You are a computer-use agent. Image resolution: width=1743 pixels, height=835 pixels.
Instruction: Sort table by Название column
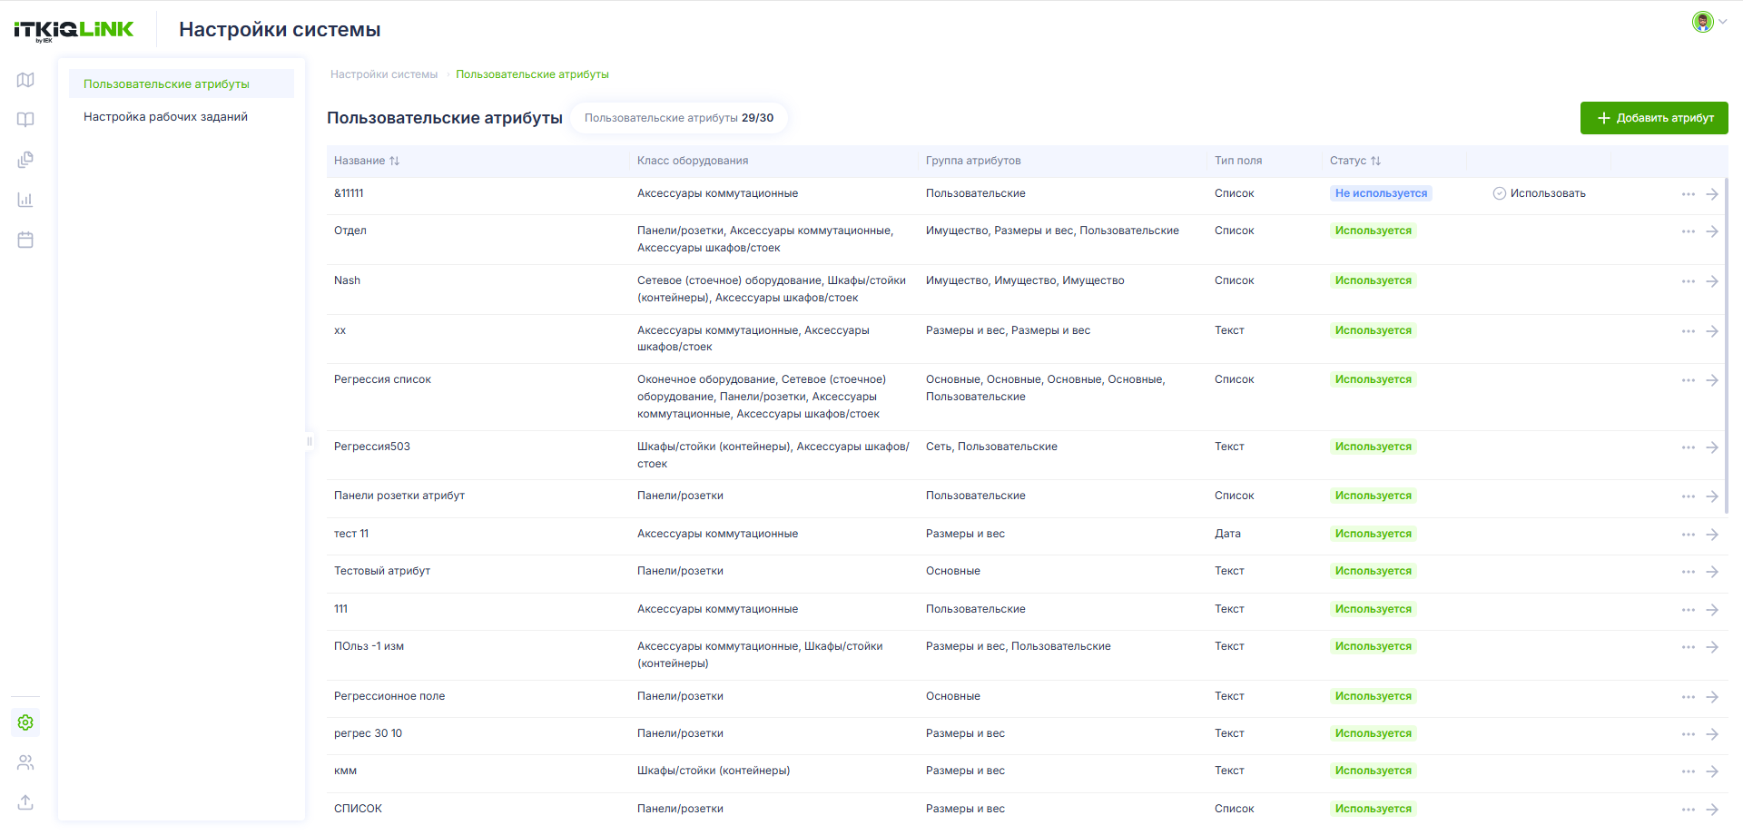tap(367, 161)
